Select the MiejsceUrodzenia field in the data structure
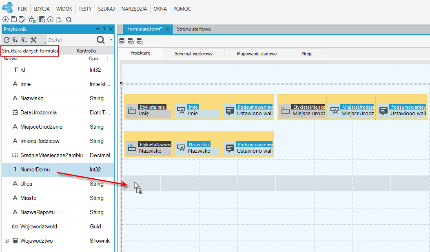The height and width of the screenshot is (252, 430). 58,127
